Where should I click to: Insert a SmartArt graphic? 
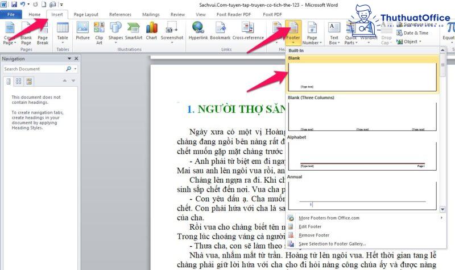click(134, 31)
